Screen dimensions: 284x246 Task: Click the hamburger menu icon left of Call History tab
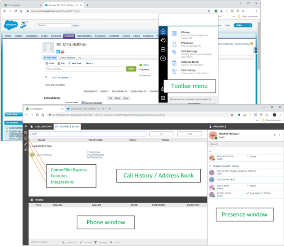click(26, 126)
